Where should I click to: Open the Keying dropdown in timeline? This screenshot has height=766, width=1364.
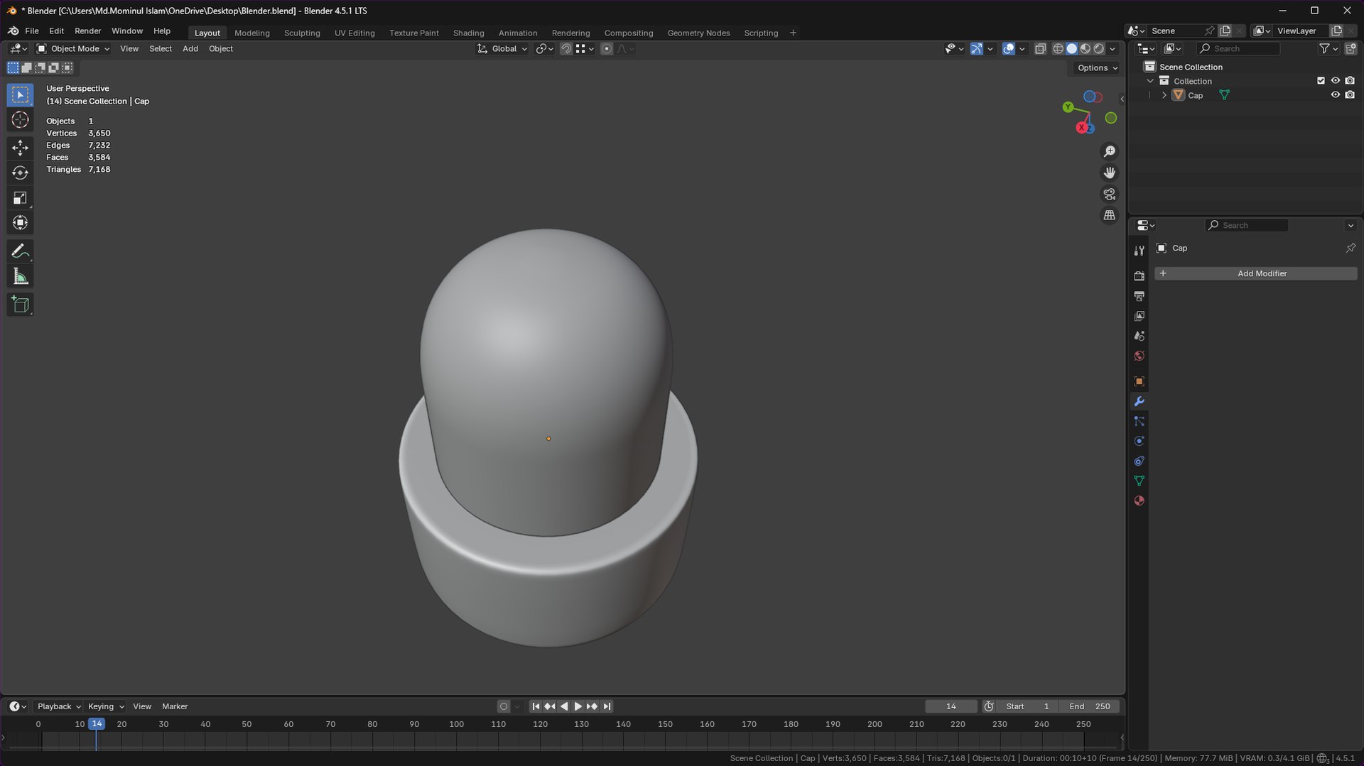(x=105, y=706)
